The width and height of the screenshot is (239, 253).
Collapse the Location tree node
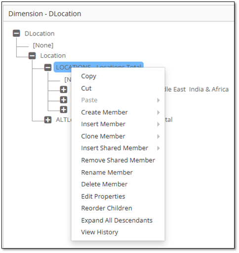pyautogui.click(x=32, y=56)
